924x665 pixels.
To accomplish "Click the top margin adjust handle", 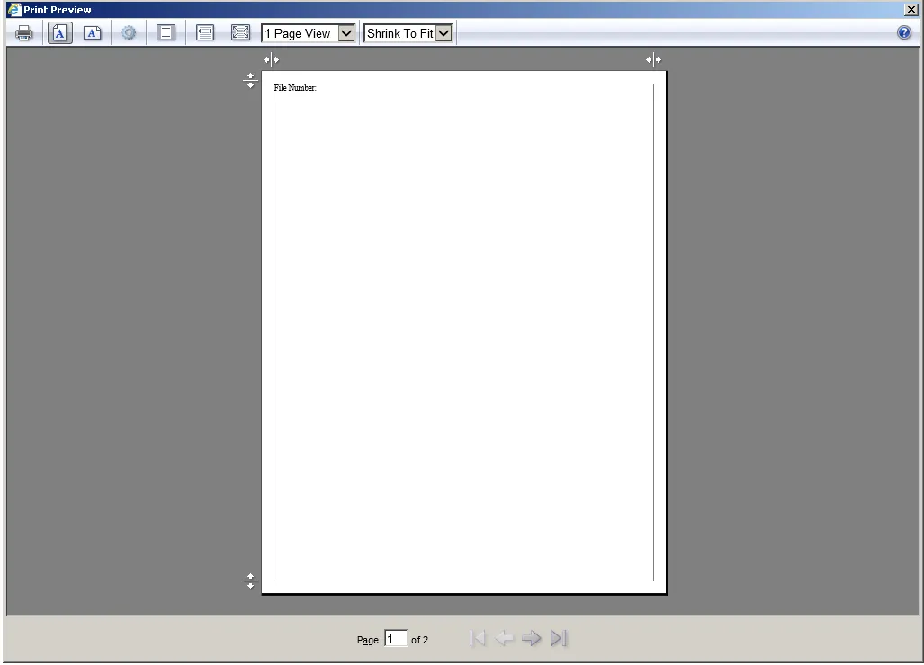I will (x=250, y=81).
